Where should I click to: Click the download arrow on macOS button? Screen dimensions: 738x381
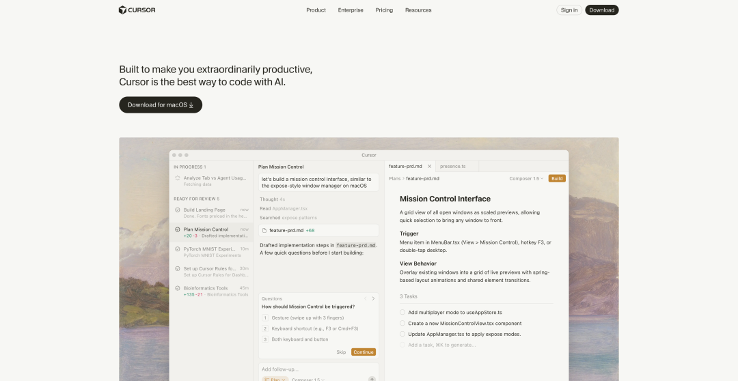coord(191,105)
